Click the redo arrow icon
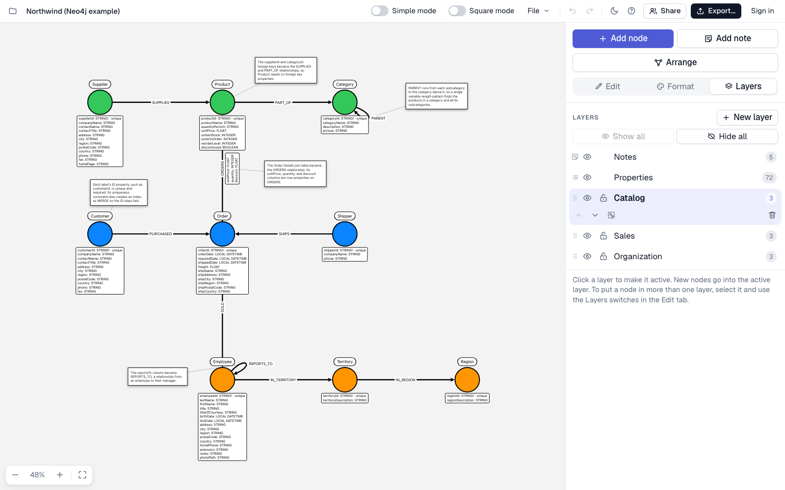This screenshot has height=490, width=785. pos(590,11)
